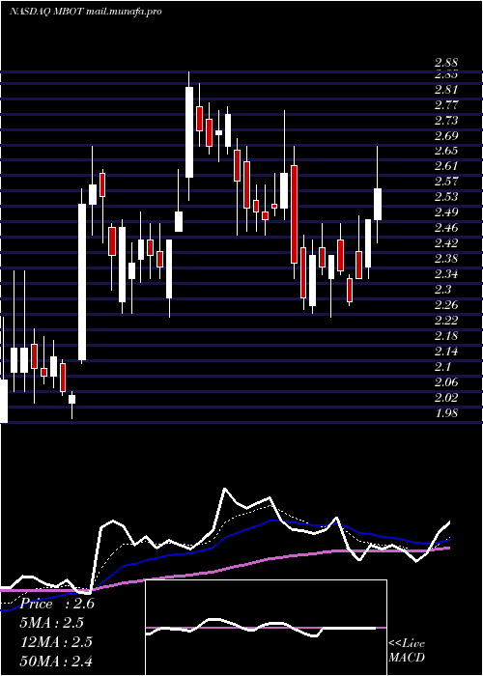The image size is (483, 676).
Task: Select the 2.53 axis value
Action: coord(446,197)
